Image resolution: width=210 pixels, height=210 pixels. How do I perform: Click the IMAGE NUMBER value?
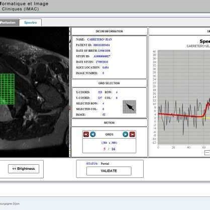pyautogui.click(x=103, y=73)
